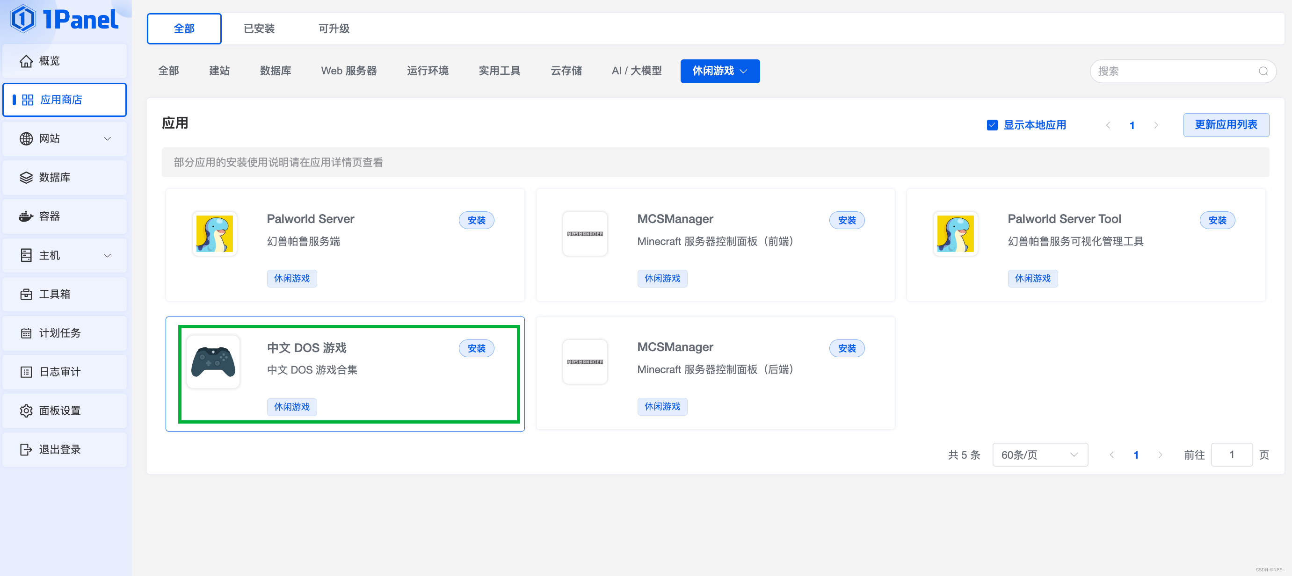Filter by 全部 category

(168, 71)
